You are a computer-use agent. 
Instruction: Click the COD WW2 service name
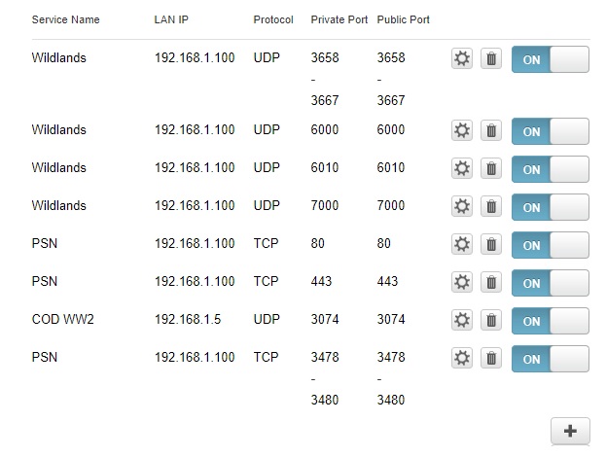tap(59, 320)
